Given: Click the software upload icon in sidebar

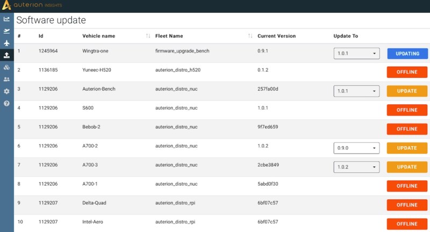Looking at the screenshot, I should pyautogui.click(x=6, y=55).
